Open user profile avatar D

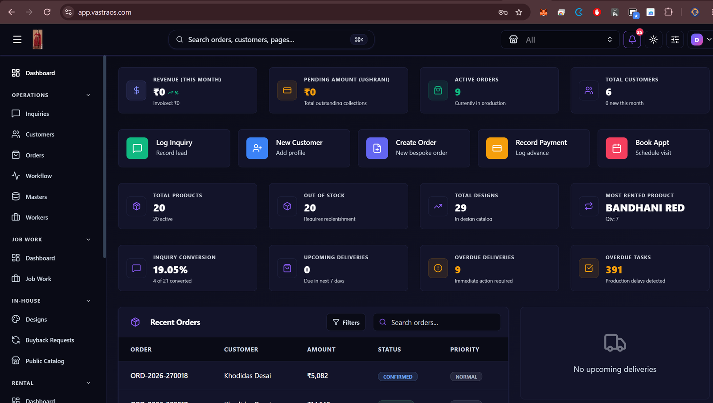tap(697, 40)
